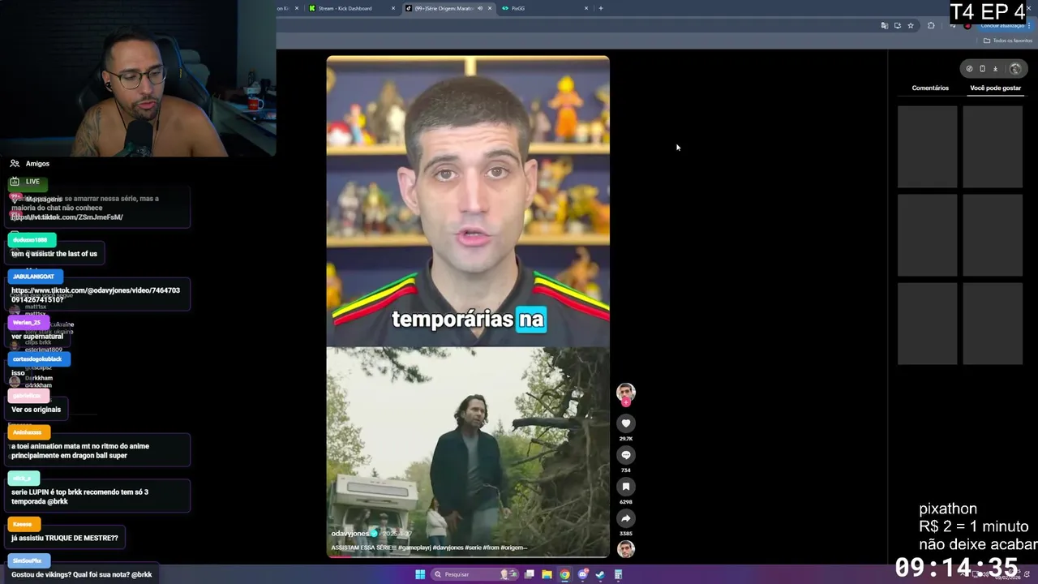Open the video comments bubble icon
The height and width of the screenshot is (584, 1038).
click(x=625, y=455)
